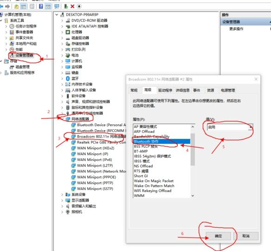
Task: Select WAN Miniport (PPPOE) device
Action: click(x=96, y=177)
